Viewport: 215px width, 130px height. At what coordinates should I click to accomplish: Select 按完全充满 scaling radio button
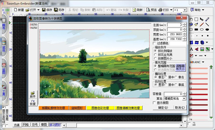[156, 55]
